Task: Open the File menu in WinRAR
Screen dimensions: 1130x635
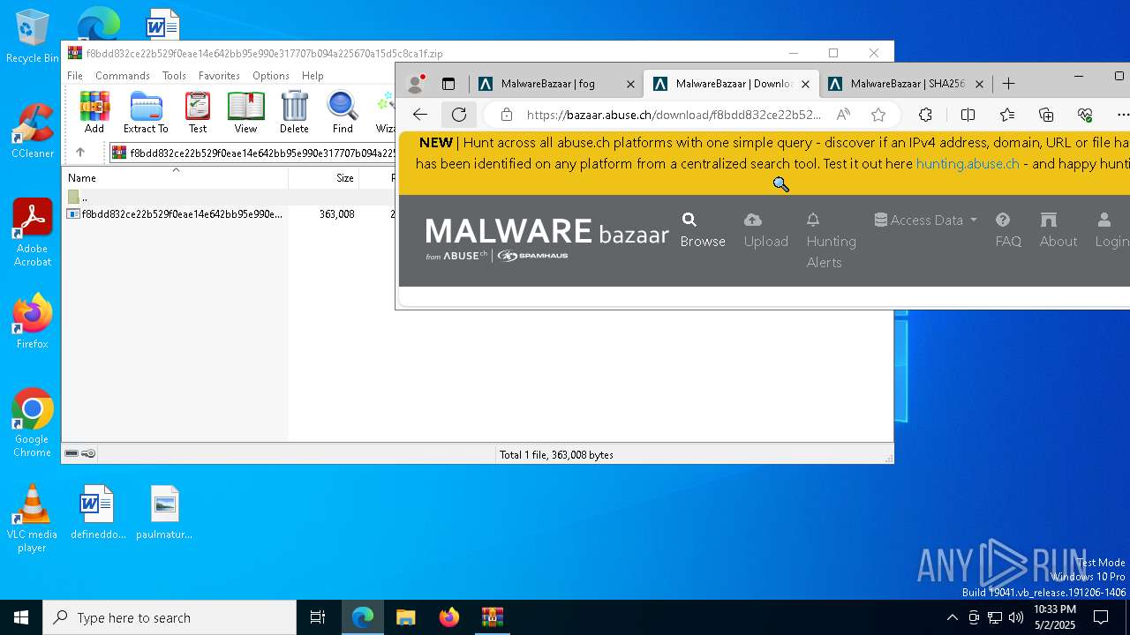Action: [75, 76]
